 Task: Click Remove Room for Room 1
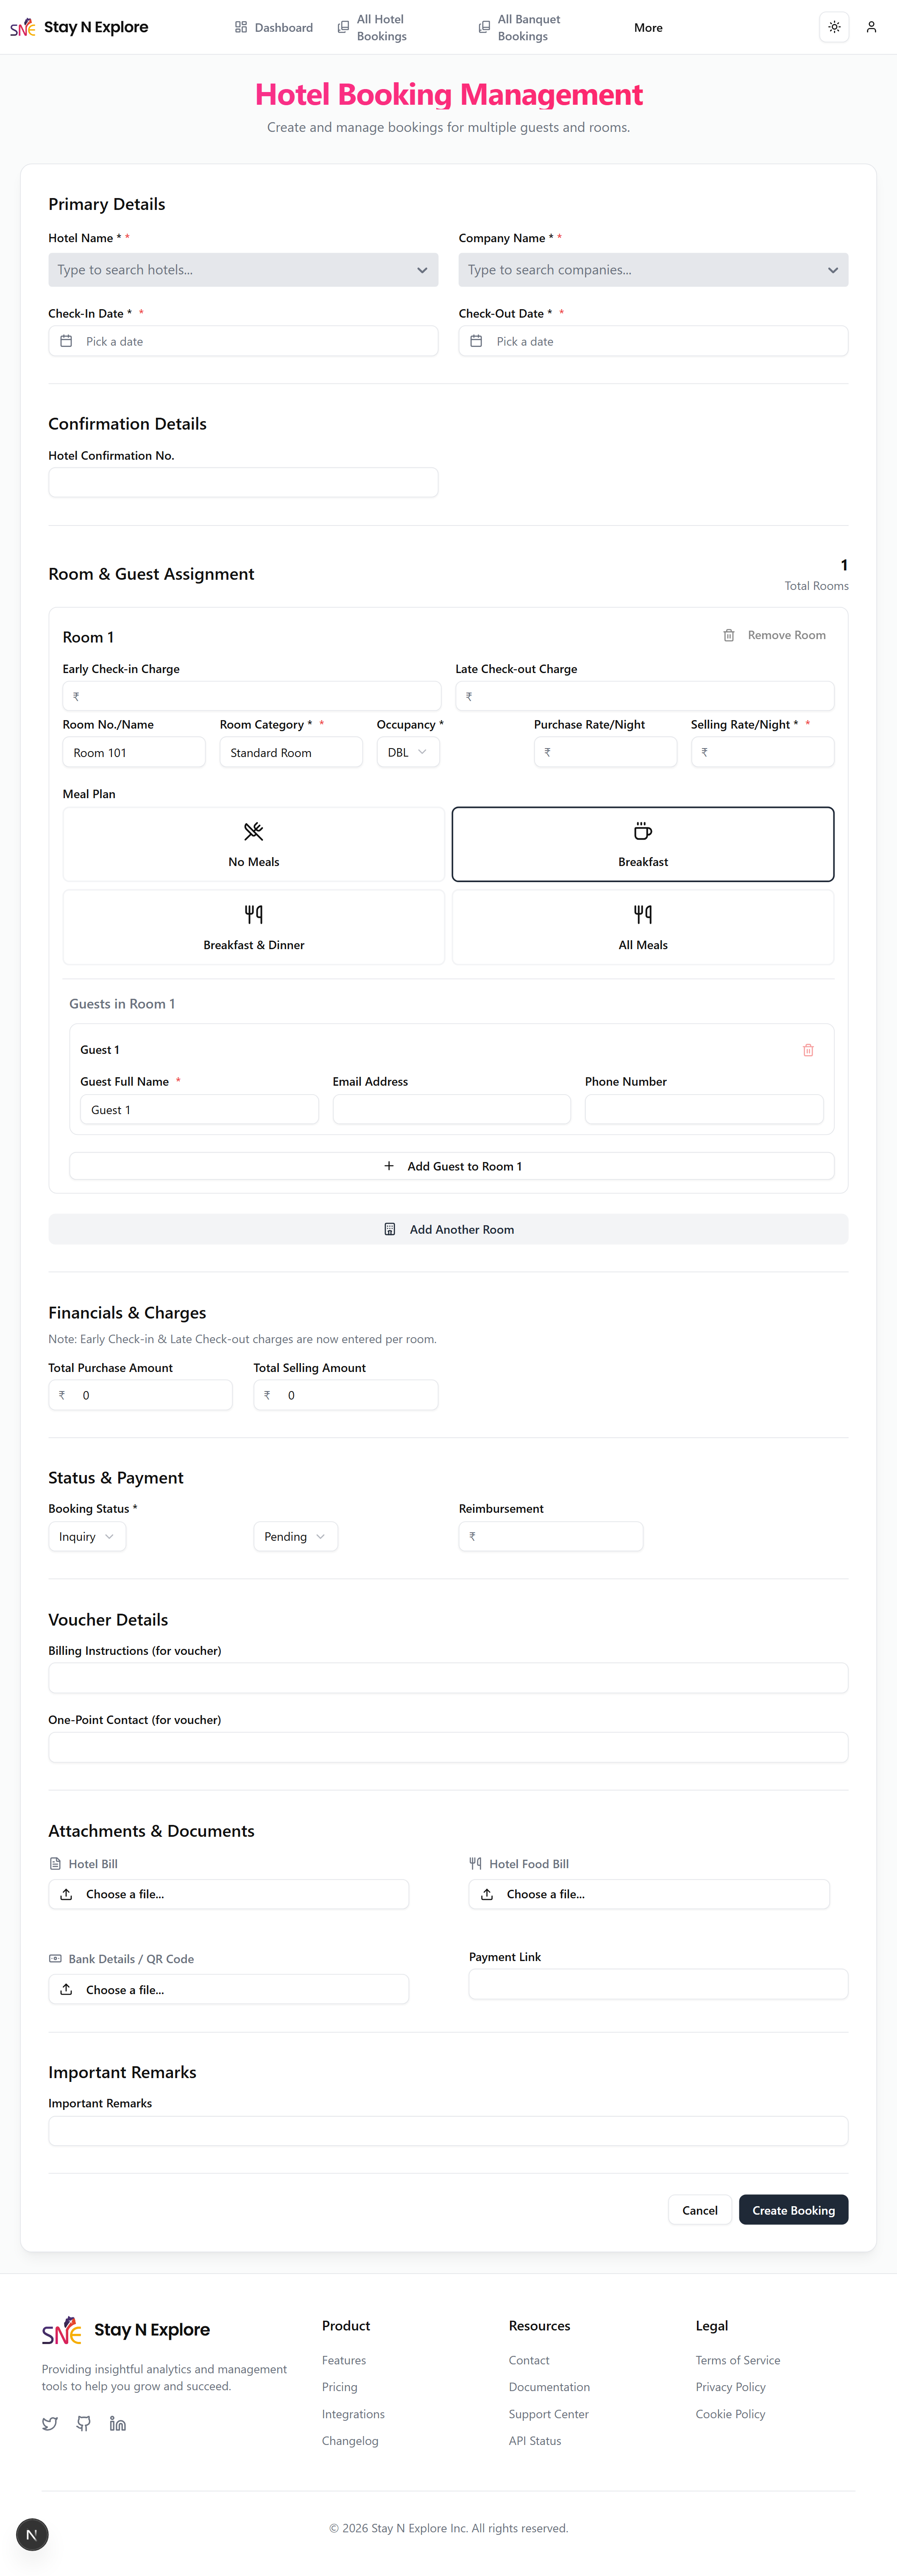[775, 635]
